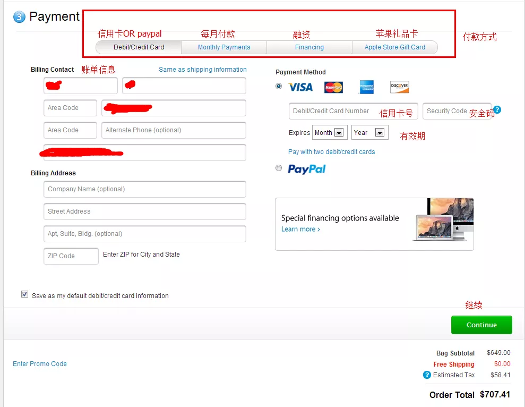Image resolution: width=525 pixels, height=407 pixels.
Task: Select the PayPal radio button
Action: tap(279, 168)
